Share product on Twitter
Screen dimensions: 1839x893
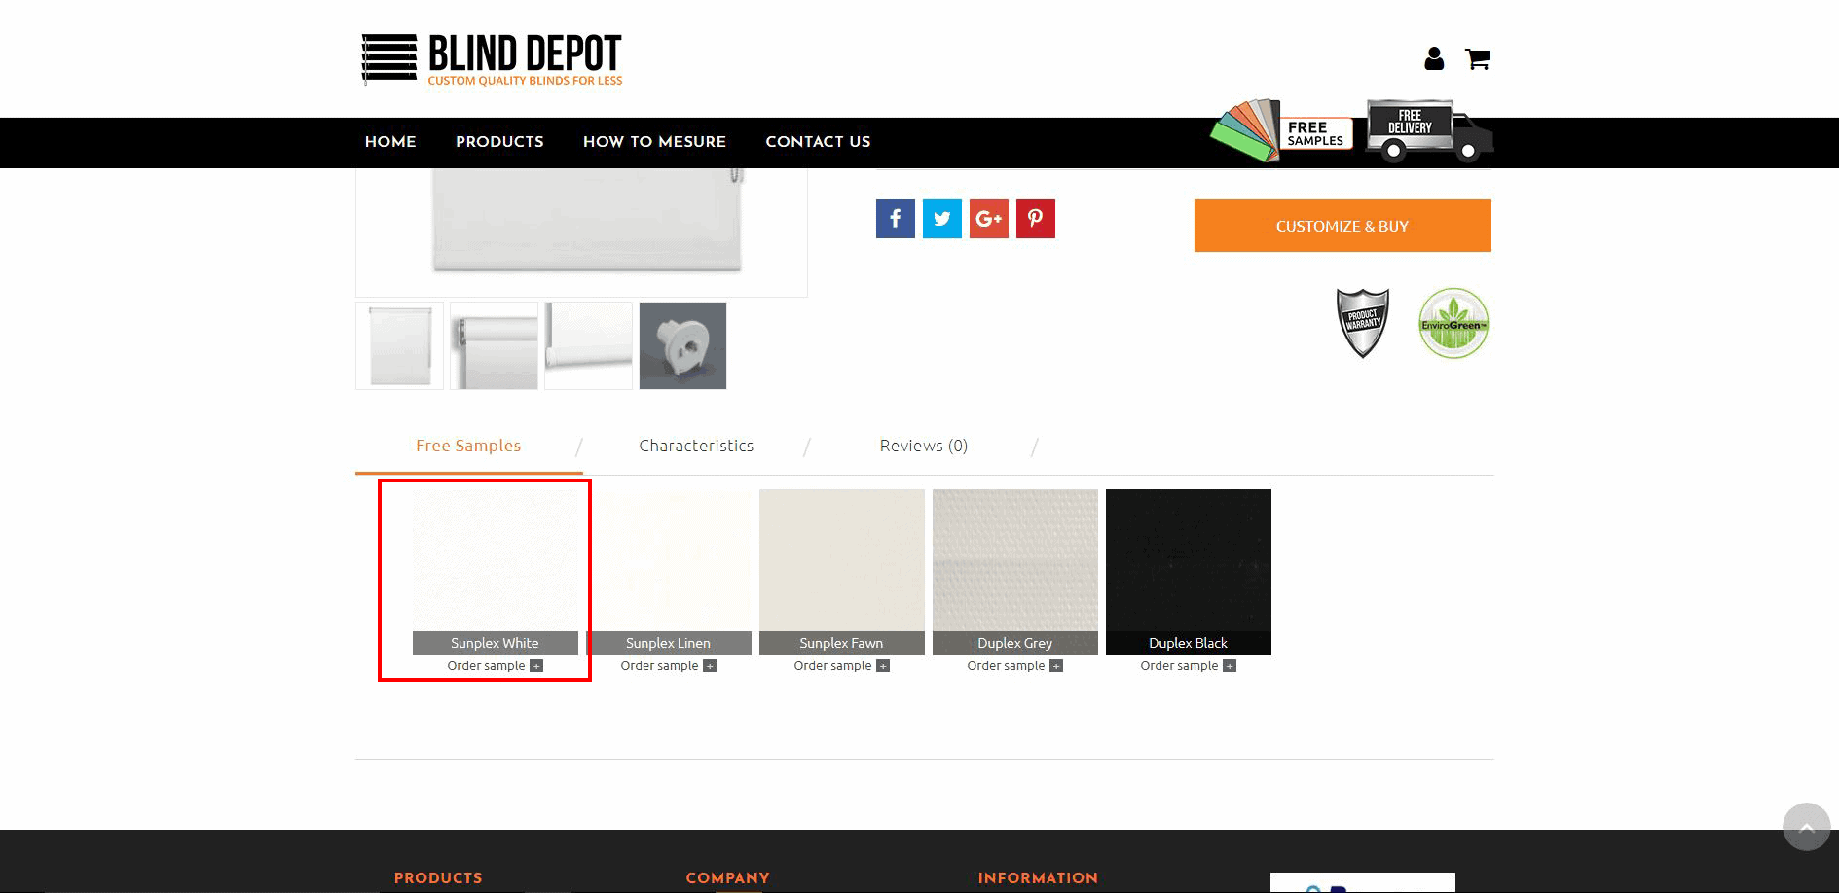[941, 218]
